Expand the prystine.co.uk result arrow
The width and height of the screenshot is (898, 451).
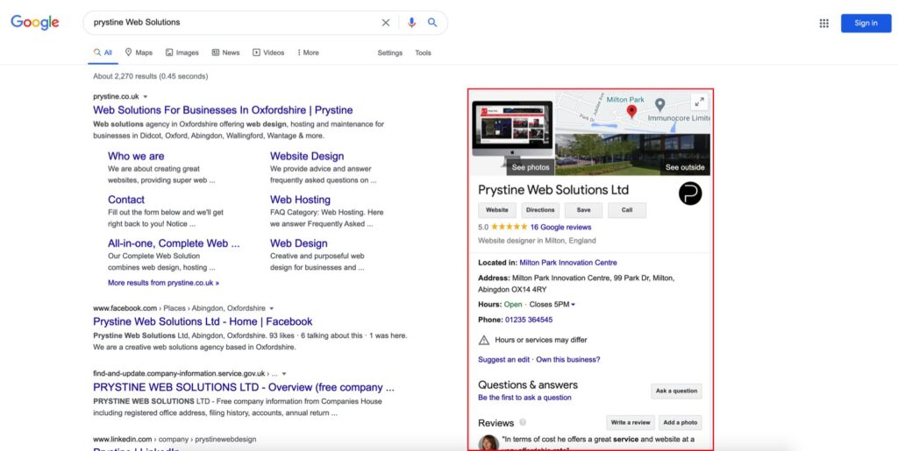146,96
